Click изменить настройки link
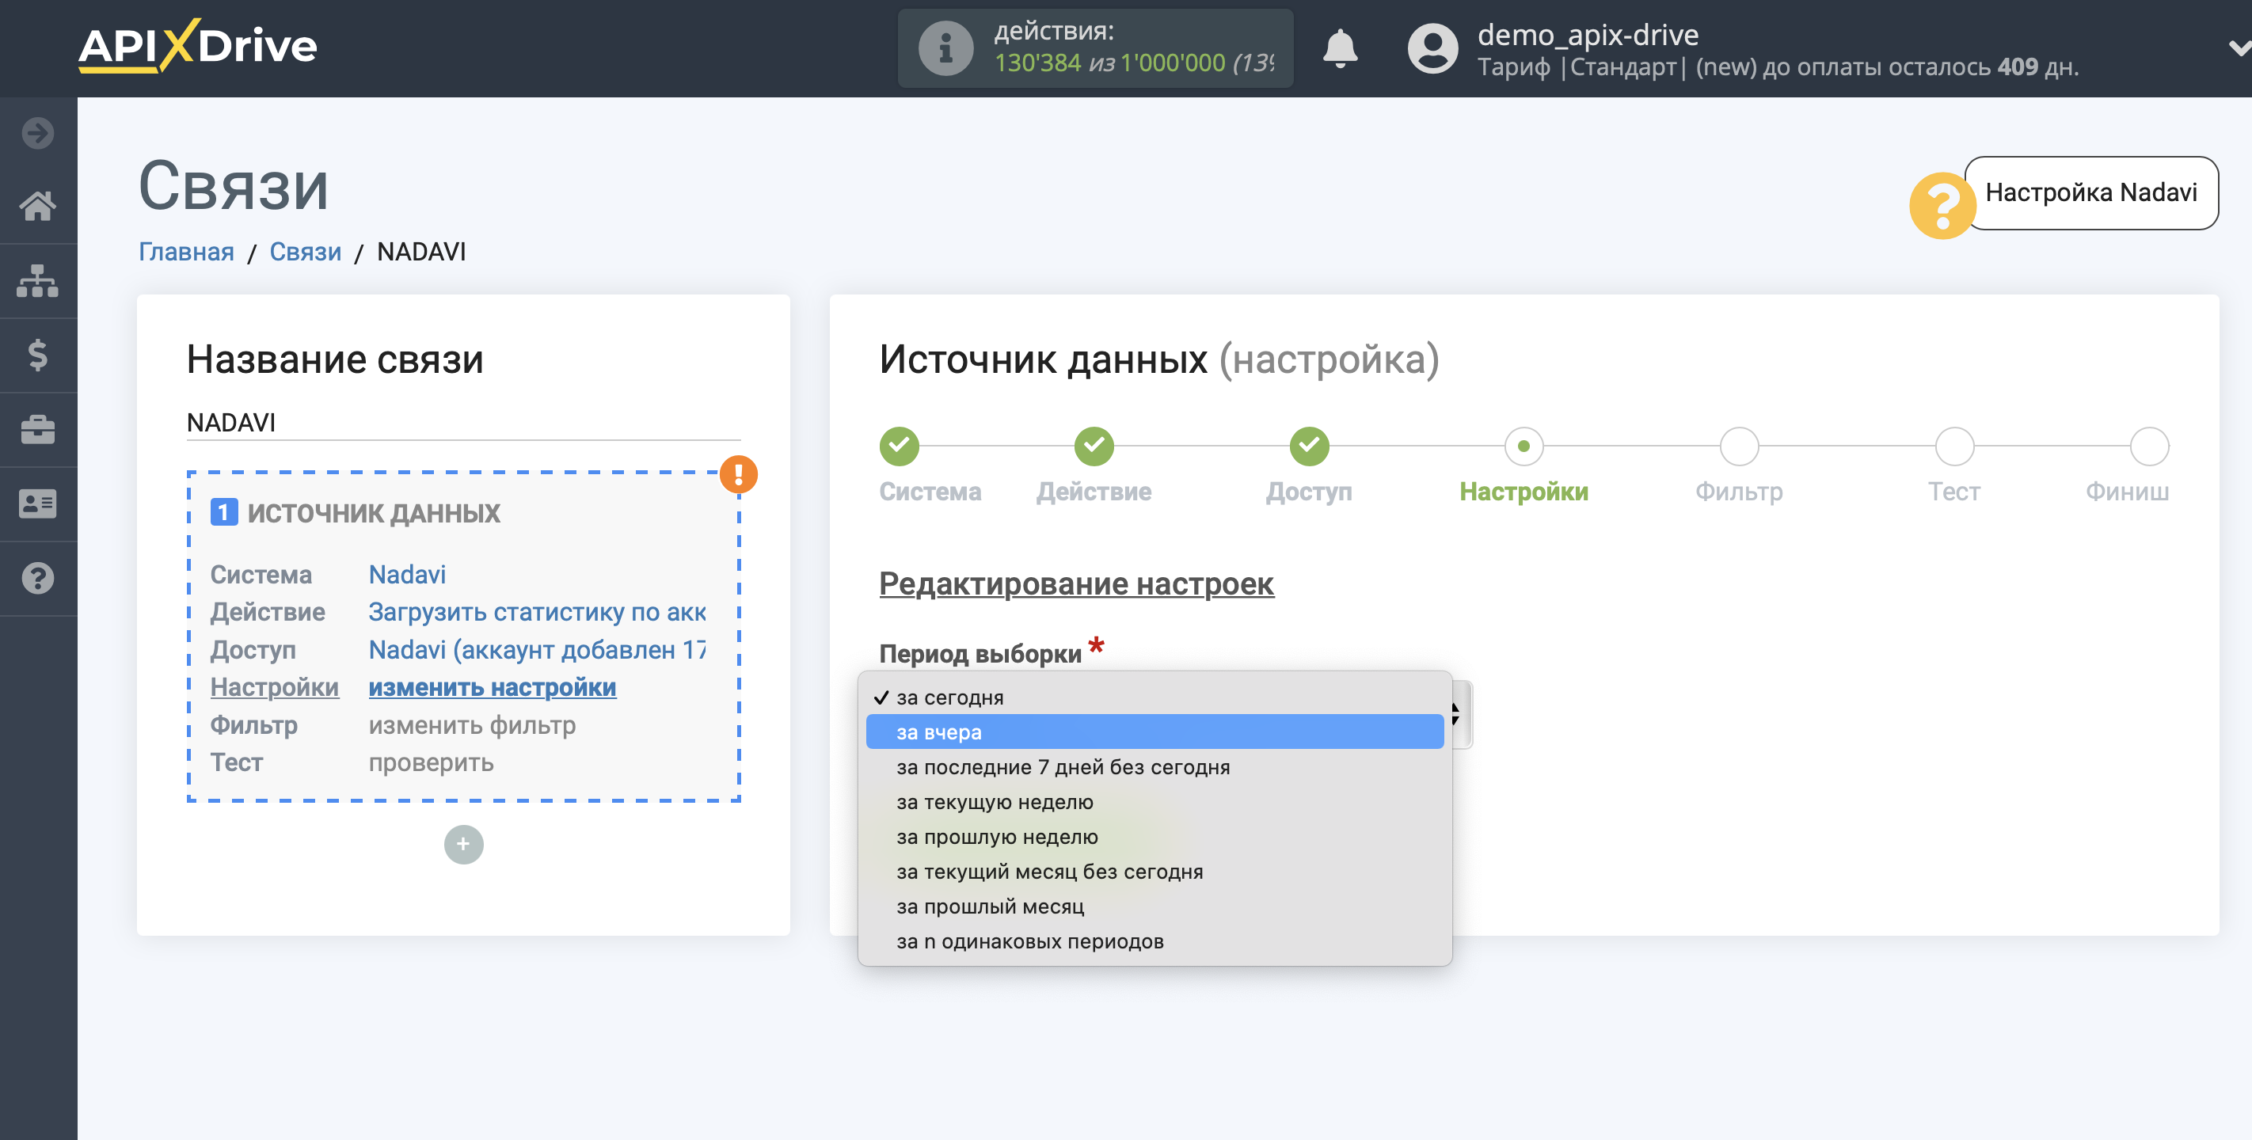 point(493,687)
